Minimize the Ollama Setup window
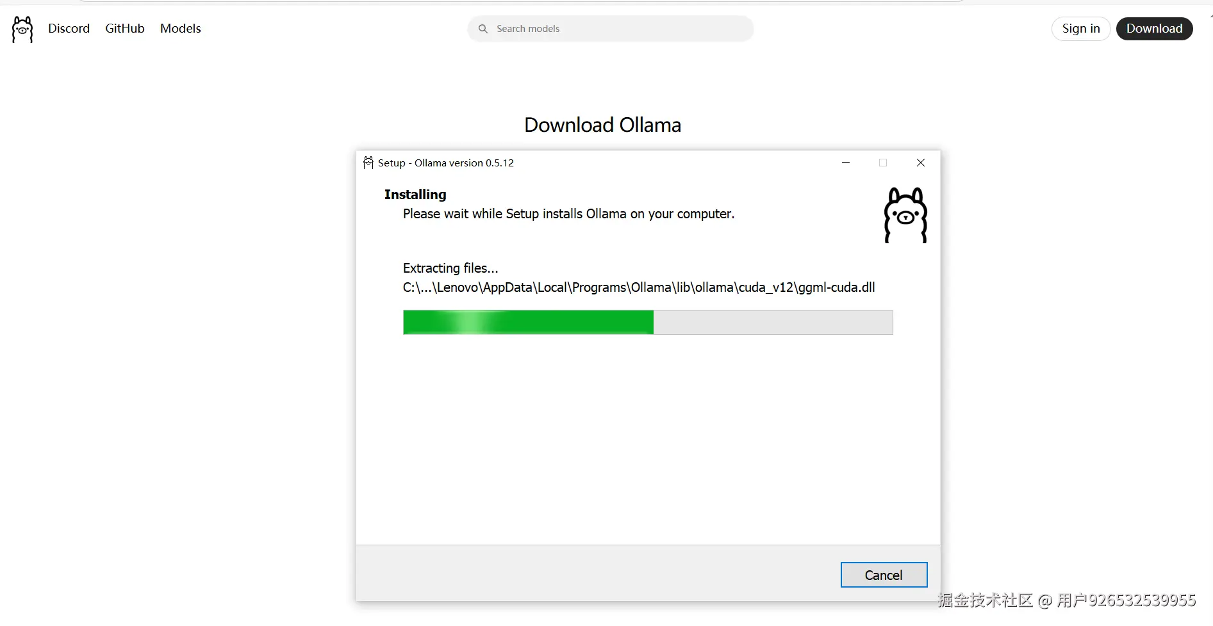1213x626 pixels. point(846,163)
